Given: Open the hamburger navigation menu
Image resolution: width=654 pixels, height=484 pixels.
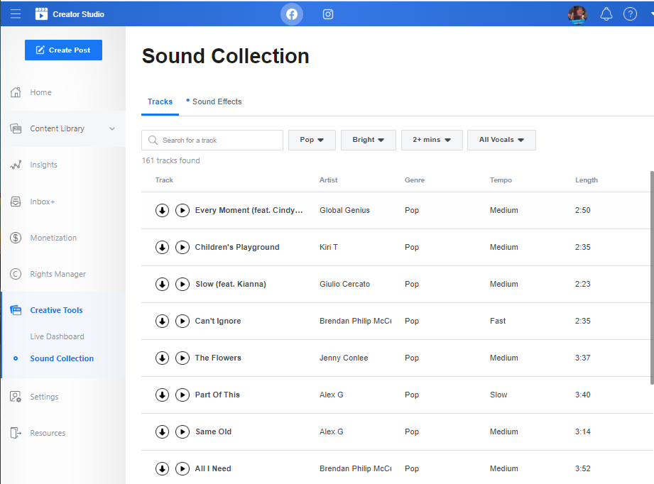Looking at the screenshot, I should (x=16, y=14).
